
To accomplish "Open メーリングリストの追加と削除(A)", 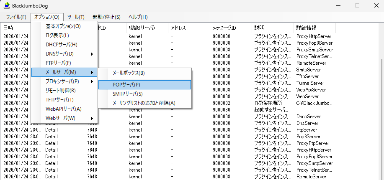I will 144,103.
